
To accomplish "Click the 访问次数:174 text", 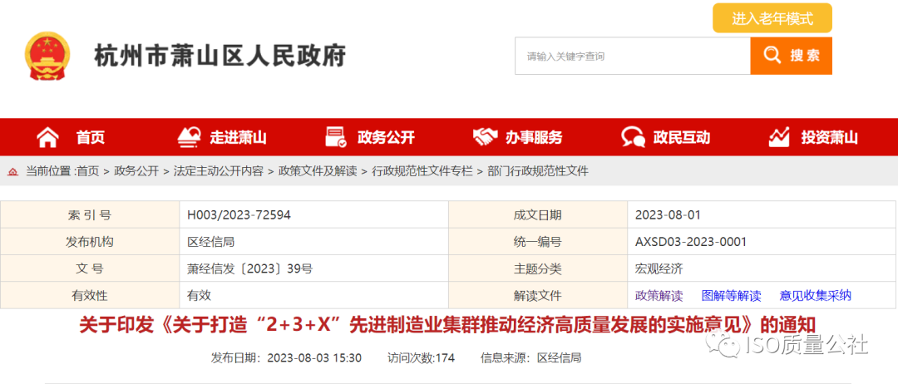I will [421, 358].
